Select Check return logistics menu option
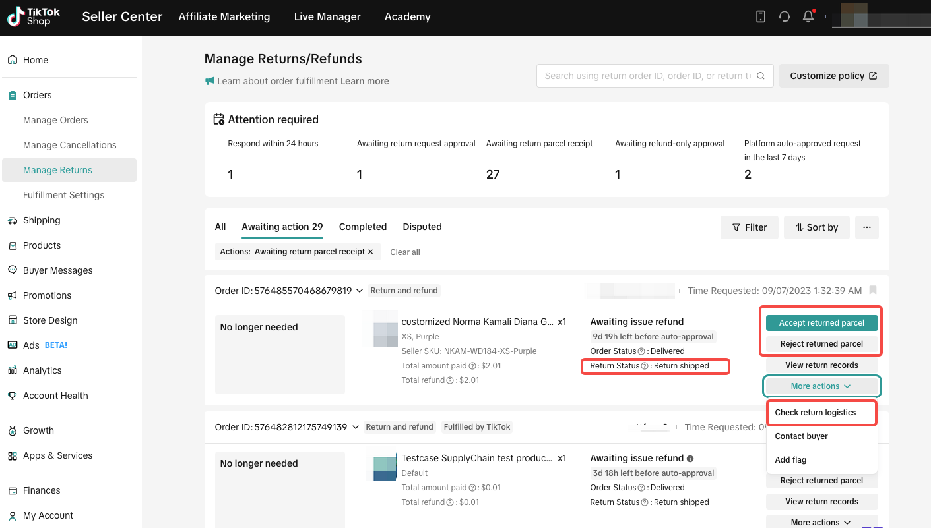 click(815, 413)
